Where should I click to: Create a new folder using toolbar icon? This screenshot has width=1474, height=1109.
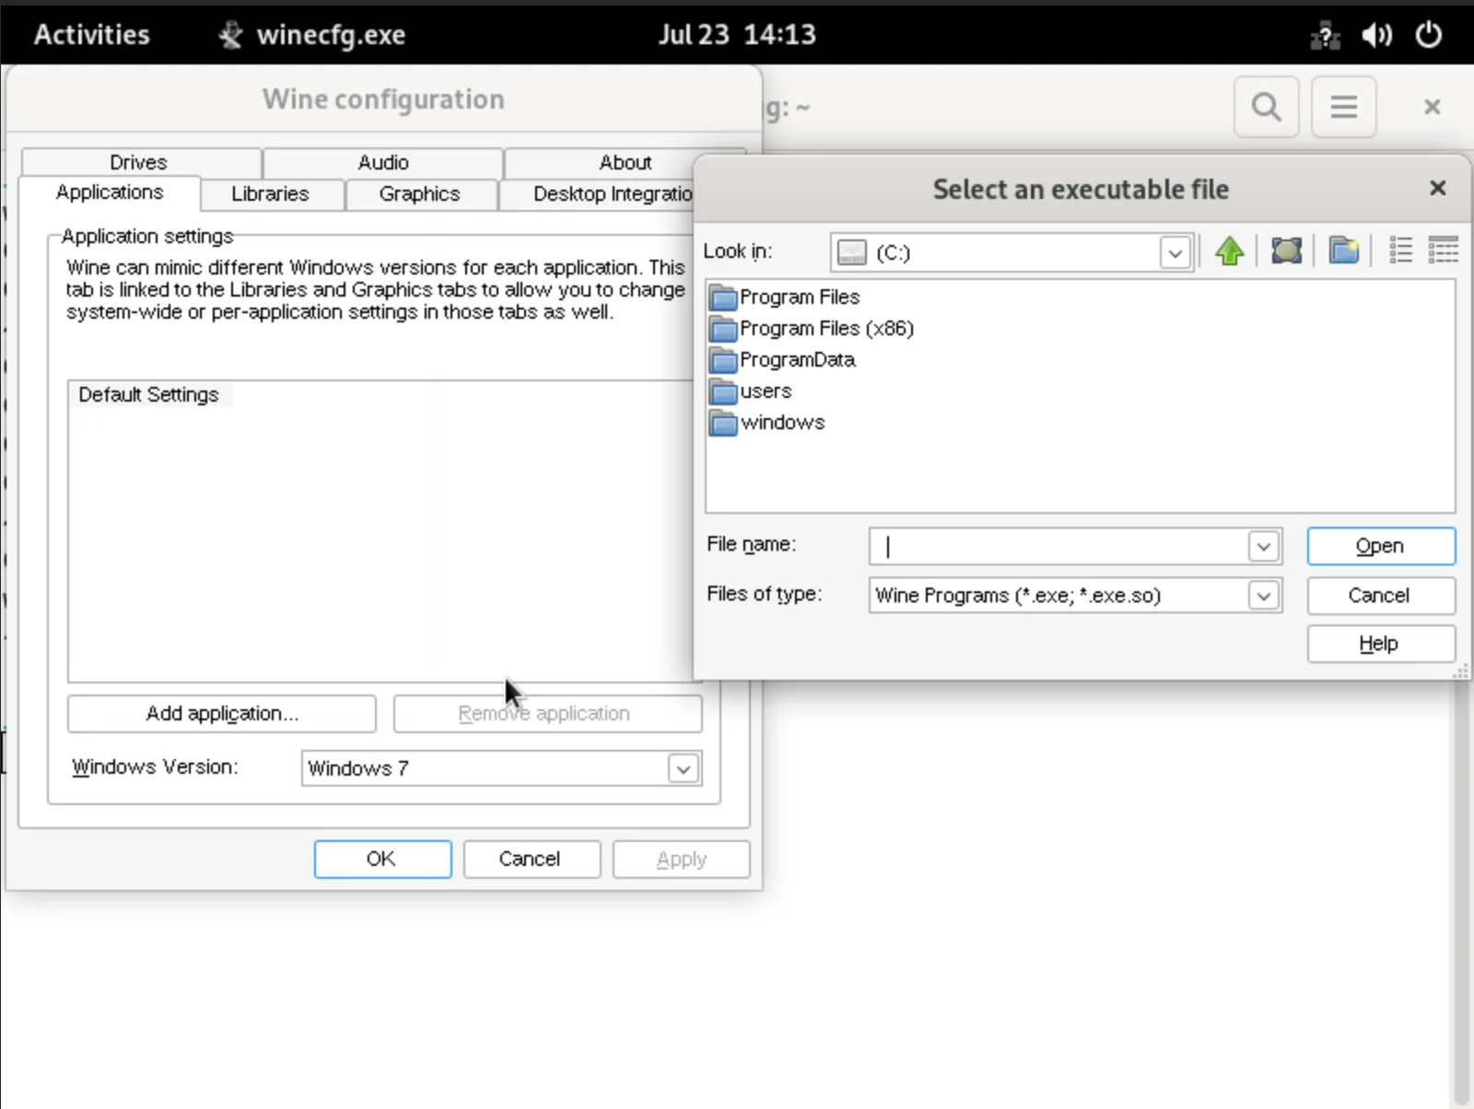(x=1343, y=251)
